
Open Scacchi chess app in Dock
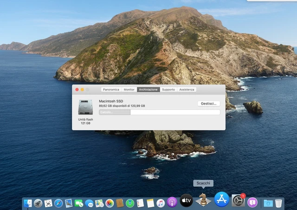[x=203, y=200]
